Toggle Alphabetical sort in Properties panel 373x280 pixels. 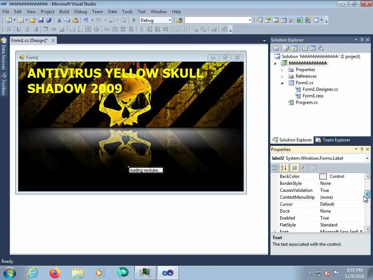tap(283, 168)
